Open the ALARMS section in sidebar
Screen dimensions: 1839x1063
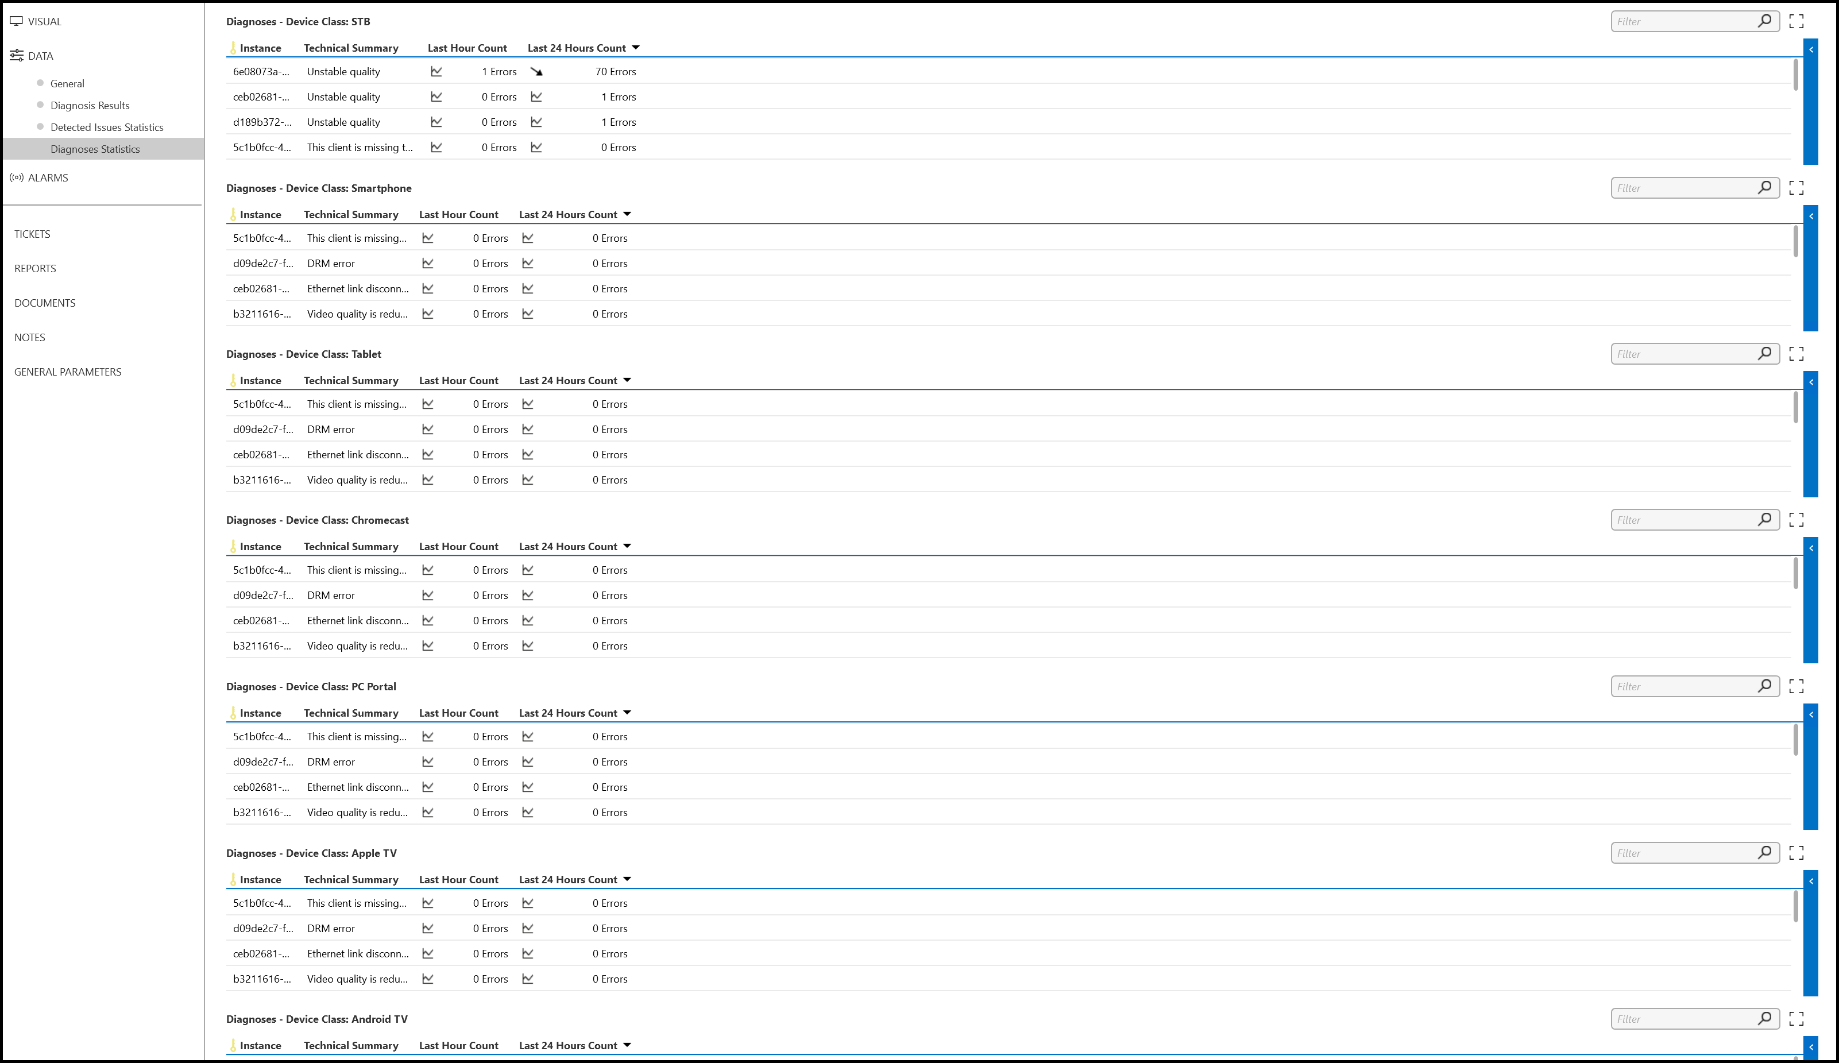point(38,177)
